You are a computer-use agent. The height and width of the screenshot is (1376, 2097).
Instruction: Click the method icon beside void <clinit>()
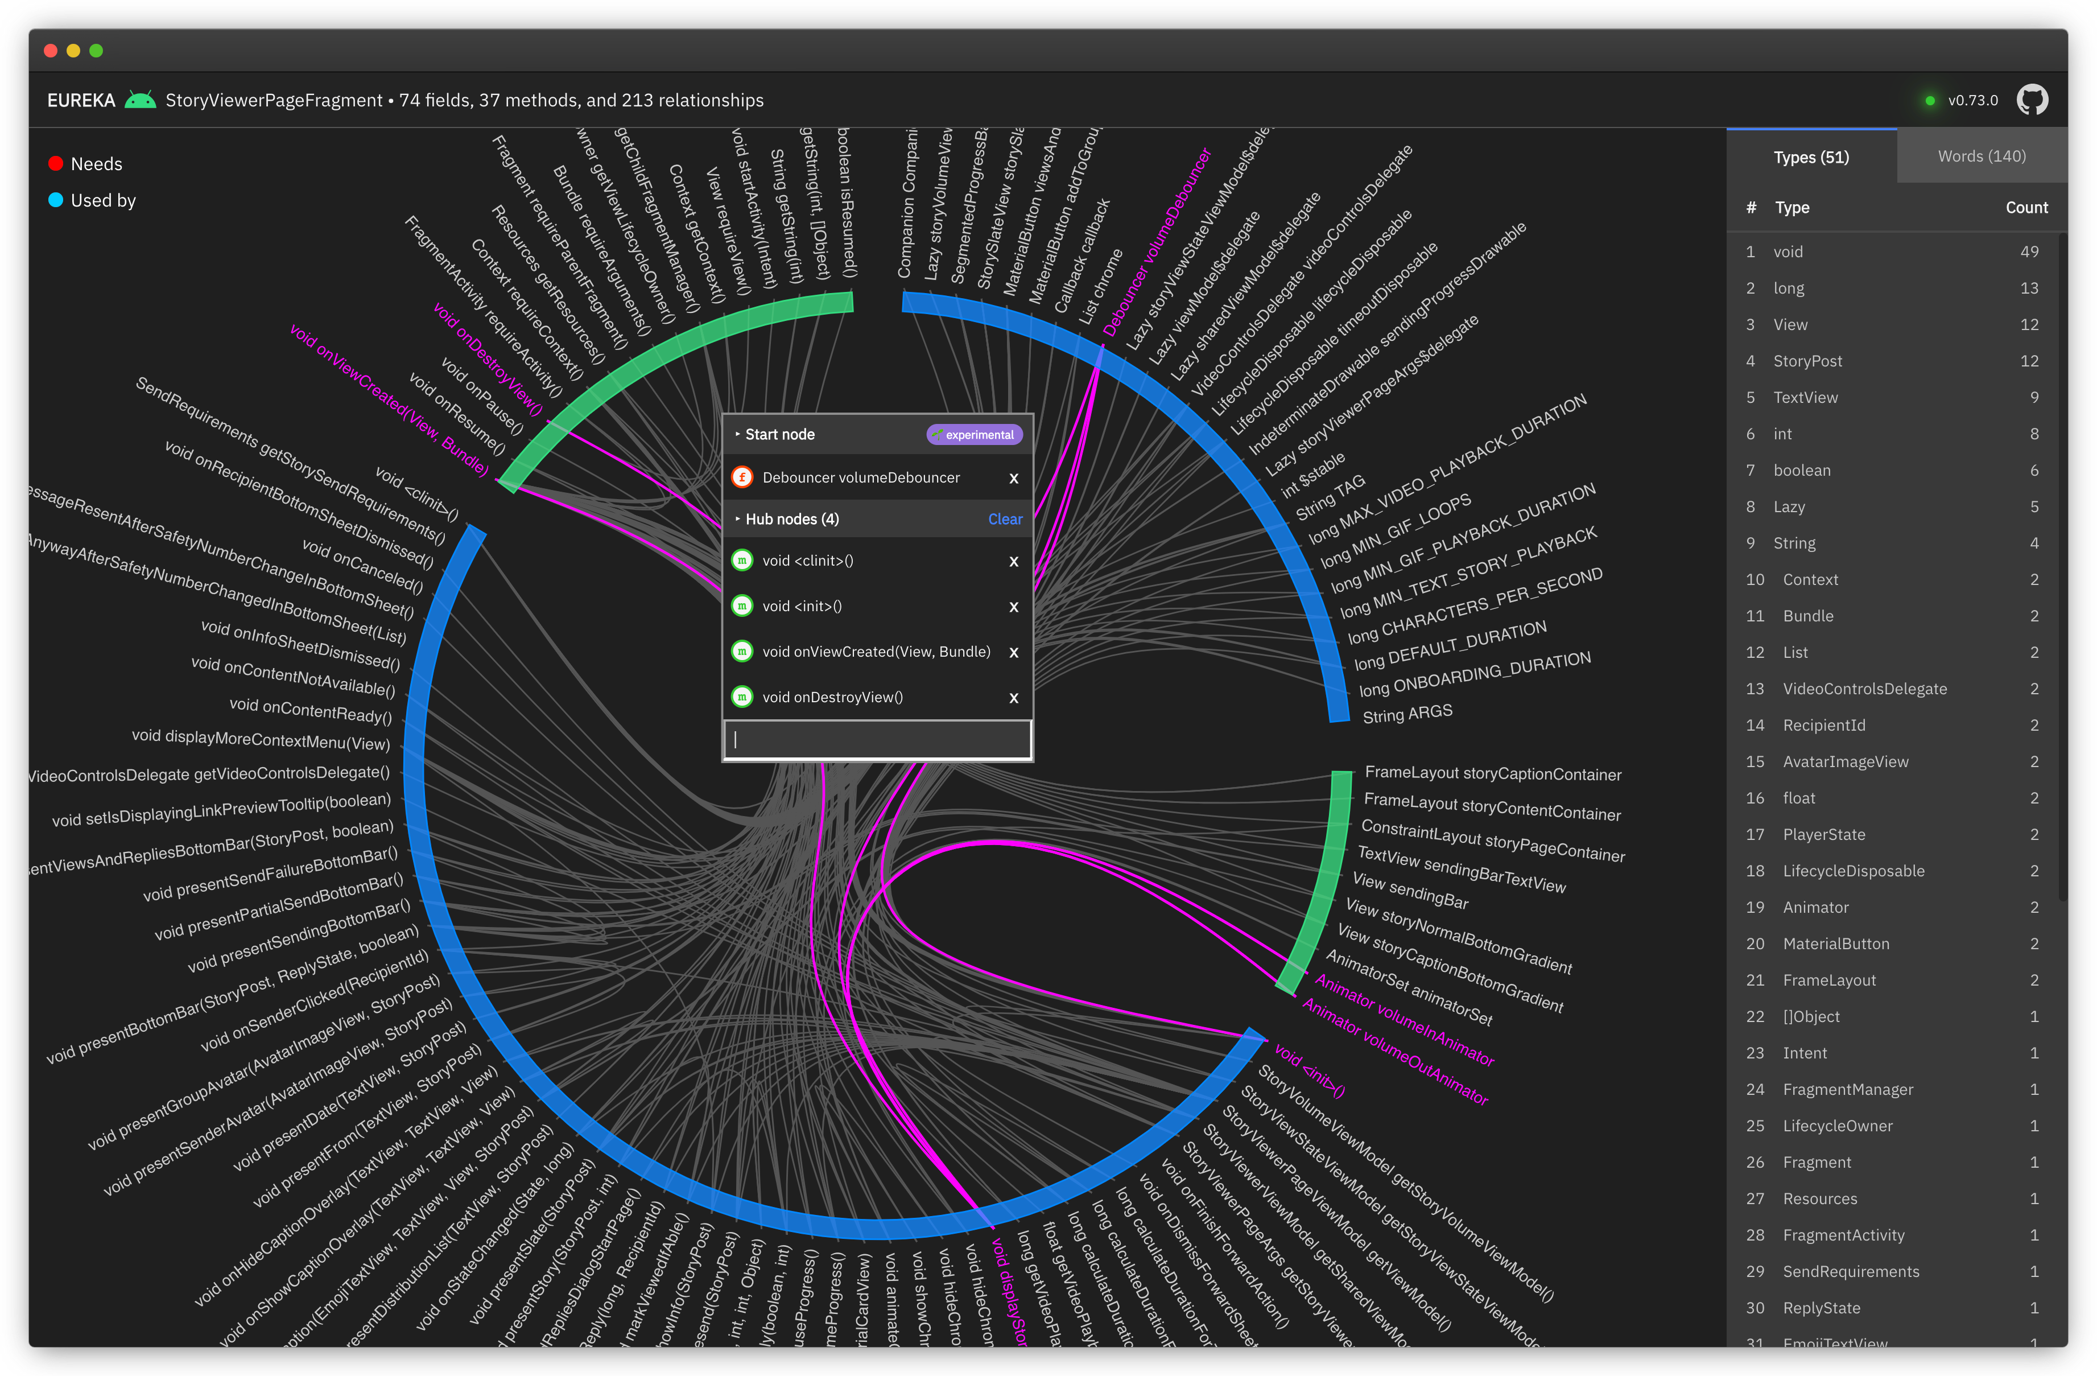(x=742, y=561)
